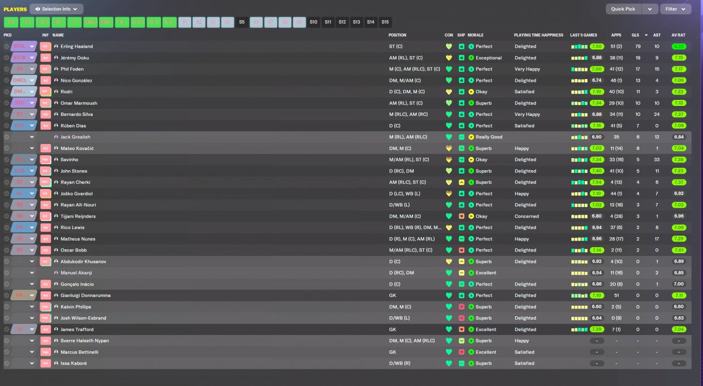Image resolution: width=703 pixels, height=386 pixels.
Task: Toggle the picked checkmark for Marcus Bettinelli
Action: tap(7, 352)
